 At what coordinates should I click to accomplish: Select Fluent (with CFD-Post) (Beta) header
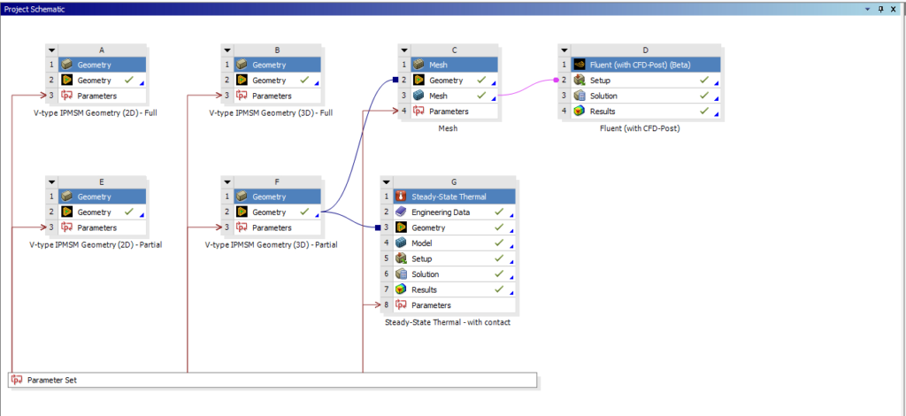coord(646,65)
